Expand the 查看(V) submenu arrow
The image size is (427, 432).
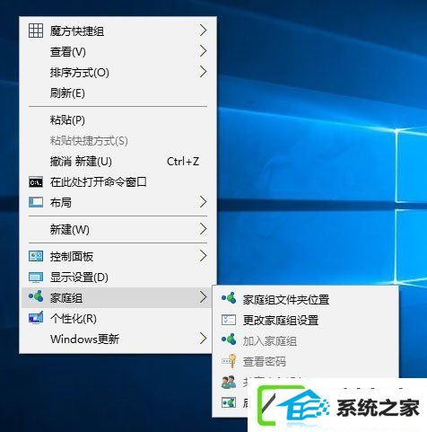click(204, 51)
